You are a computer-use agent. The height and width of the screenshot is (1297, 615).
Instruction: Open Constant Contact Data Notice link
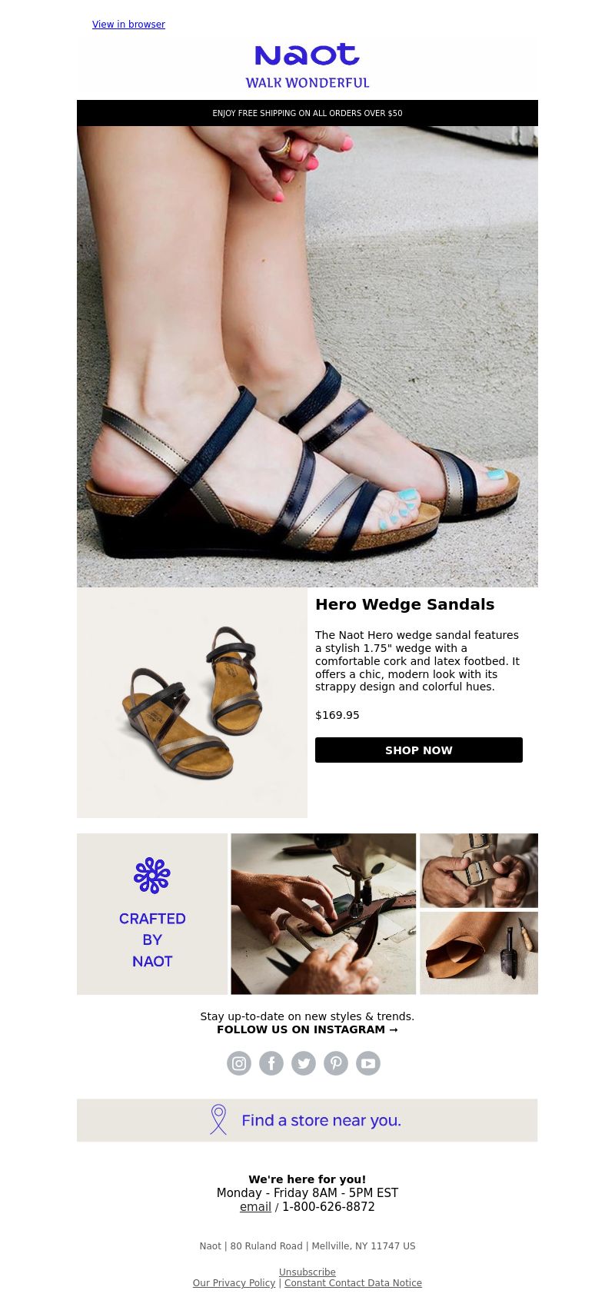(x=353, y=1283)
